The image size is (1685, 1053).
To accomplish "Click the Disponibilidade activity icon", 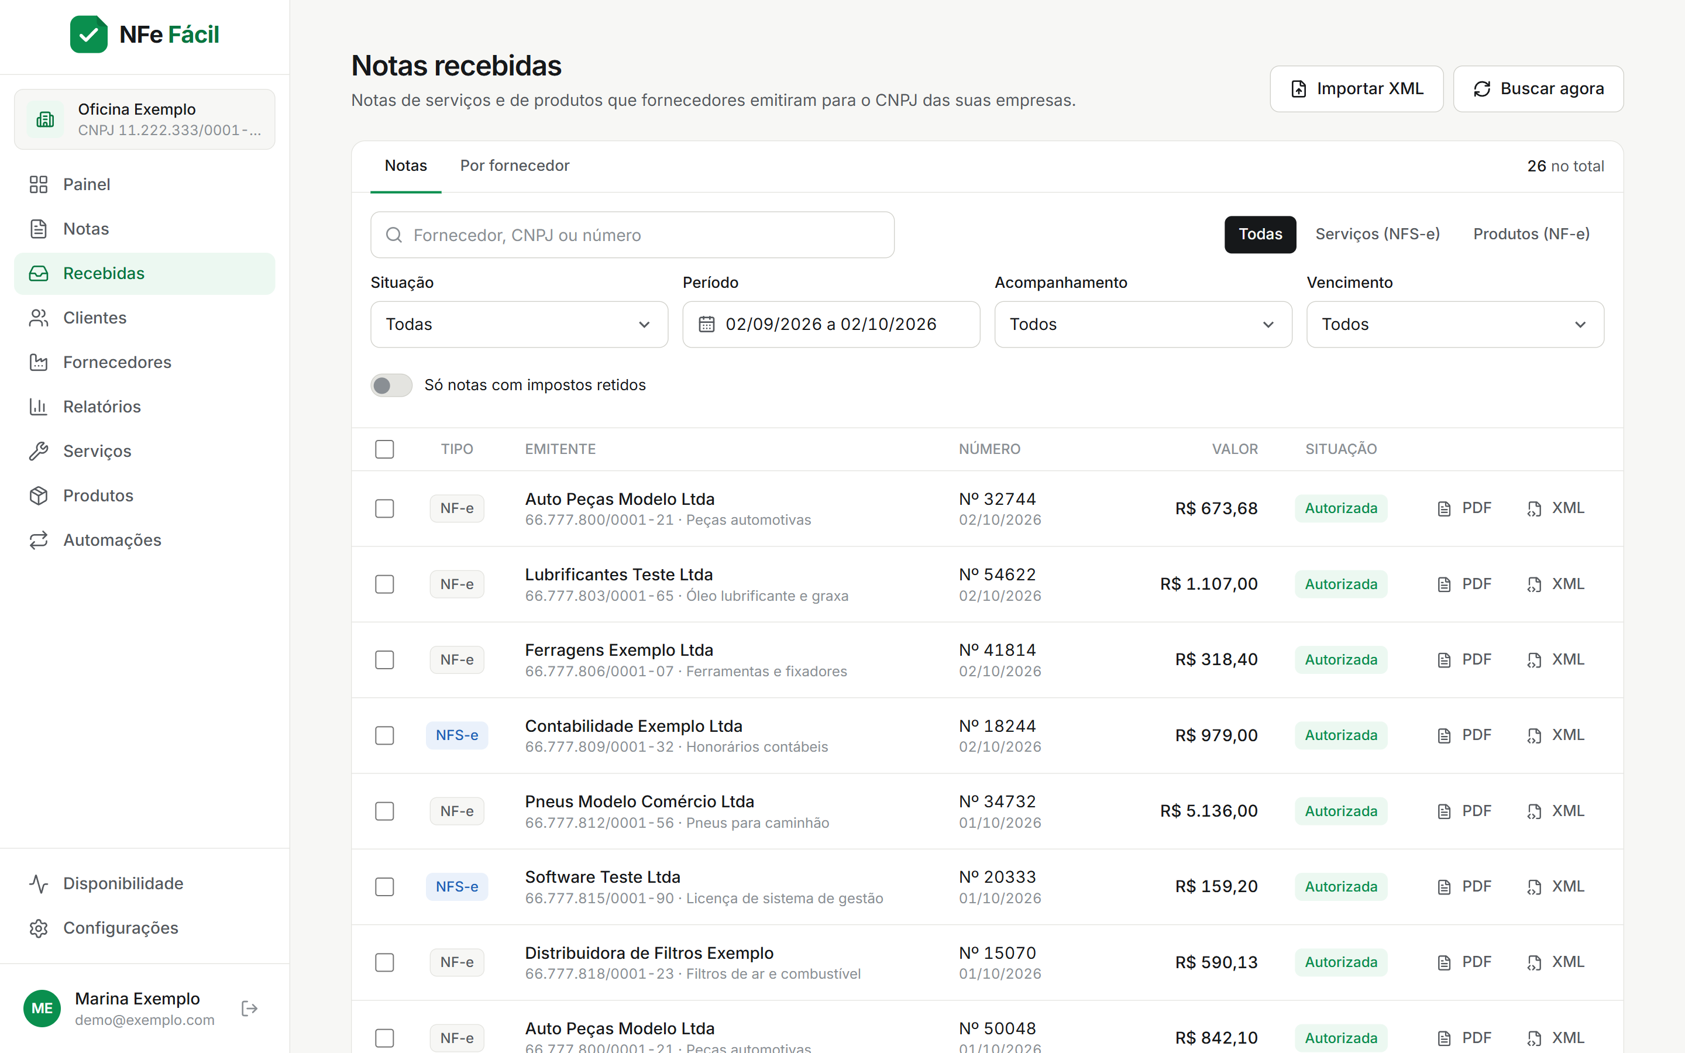I will [38, 884].
